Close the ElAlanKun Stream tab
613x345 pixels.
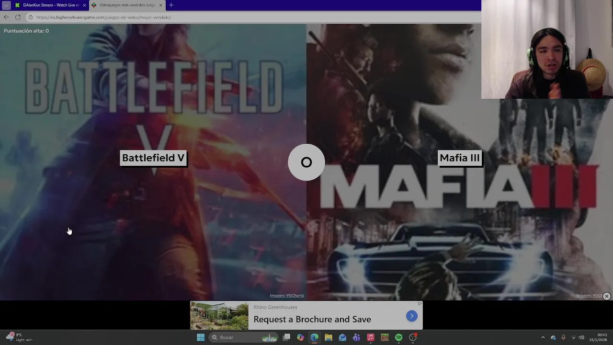pos(84,5)
